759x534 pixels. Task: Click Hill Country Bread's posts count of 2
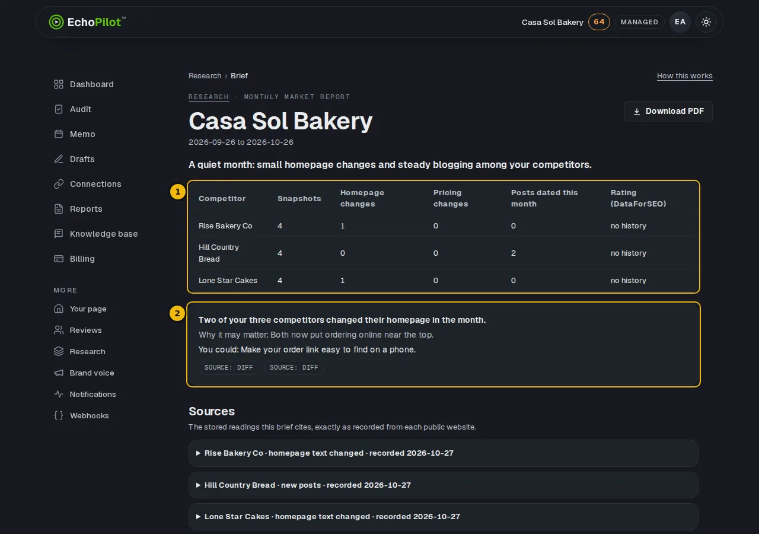[x=514, y=253]
